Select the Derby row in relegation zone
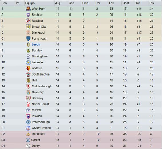Image resolution: width=162 pixels, height=149 pixels. pos(81,146)
